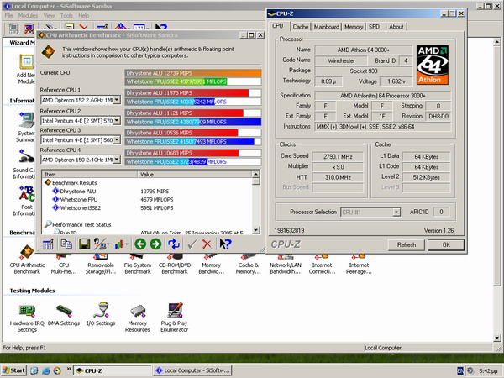The width and height of the screenshot is (504, 378).
Task: Open Processor Selection dropdown in CPU-Z
Action: (x=396, y=213)
